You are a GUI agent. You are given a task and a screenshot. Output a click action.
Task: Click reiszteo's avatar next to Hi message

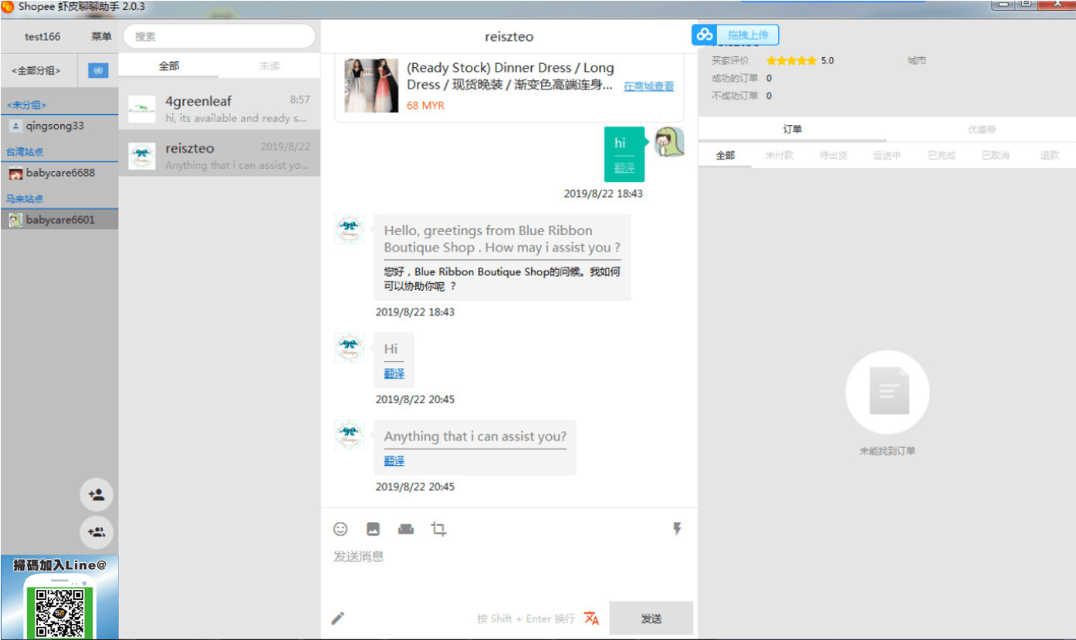click(x=349, y=348)
